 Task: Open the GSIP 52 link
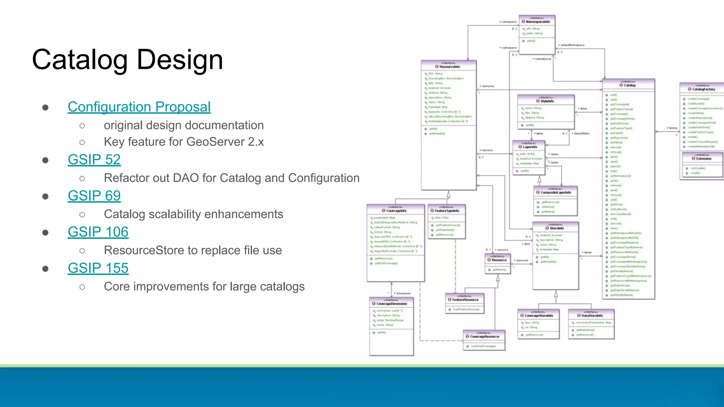(x=94, y=160)
